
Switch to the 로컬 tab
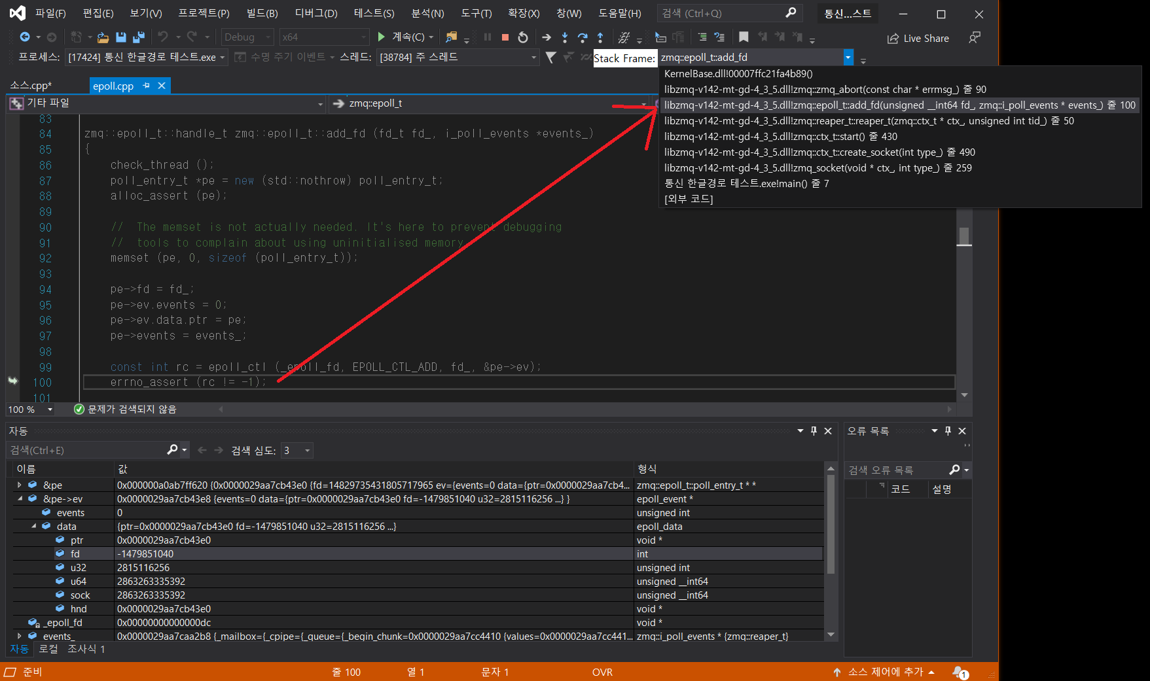pyautogui.click(x=48, y=648)
